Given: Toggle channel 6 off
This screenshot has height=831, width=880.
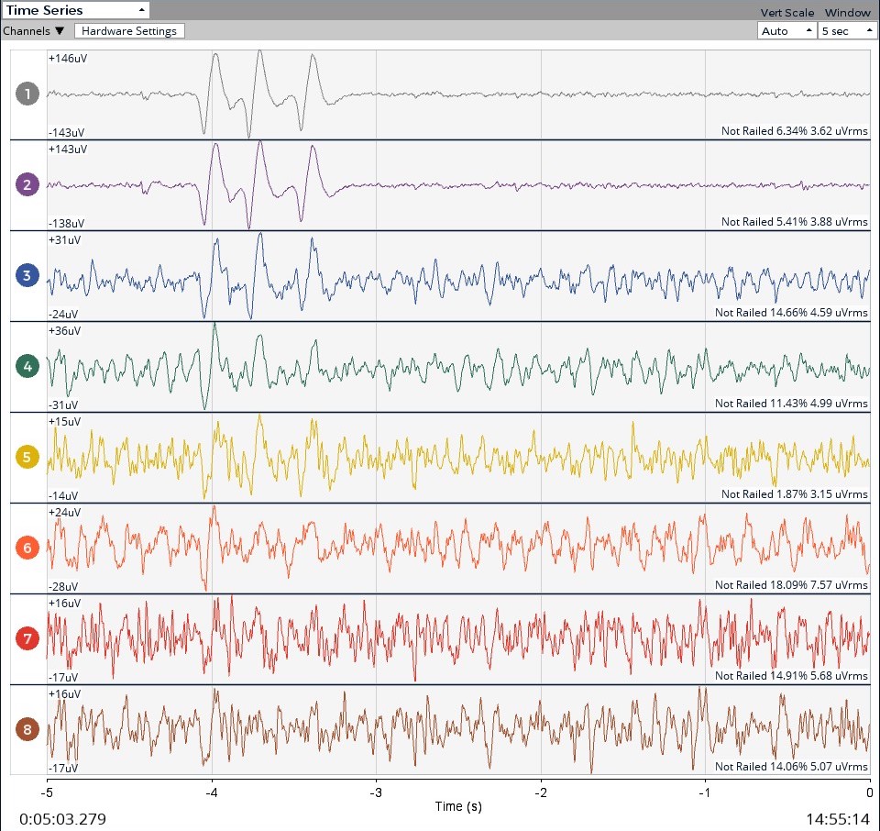Looking at the screenshot, I should tap(27, 548).
